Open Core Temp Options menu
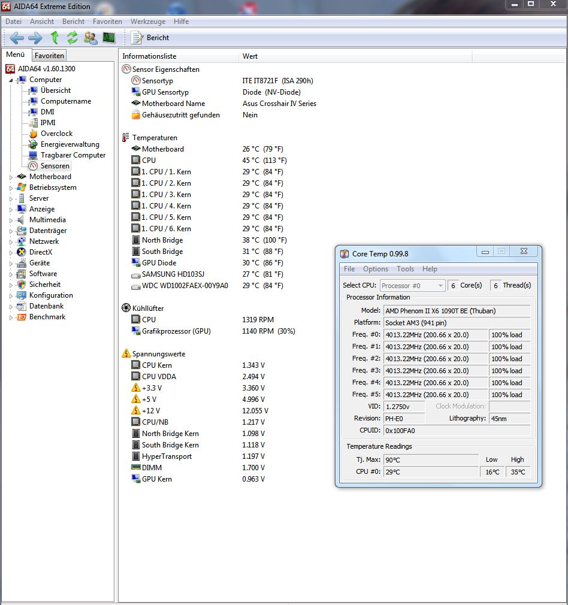This screenshot has height=605, width=568. tap(376, 269)
